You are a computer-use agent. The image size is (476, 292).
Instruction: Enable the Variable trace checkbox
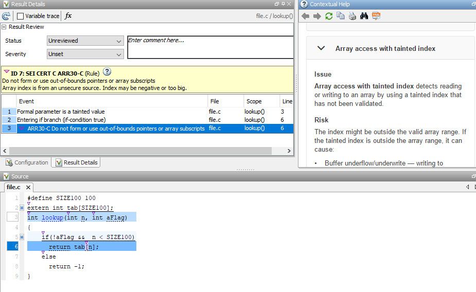pos(21,16)
